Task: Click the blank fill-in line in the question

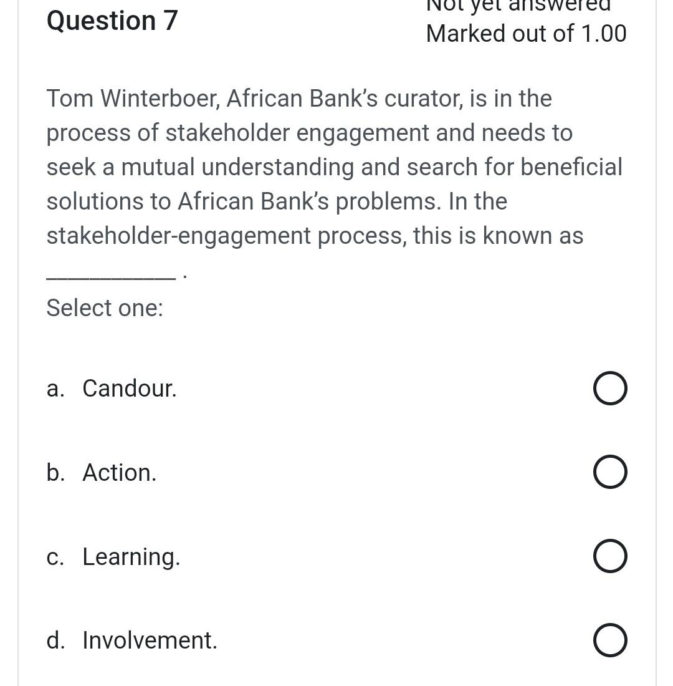Action: [x=110, y=278]
